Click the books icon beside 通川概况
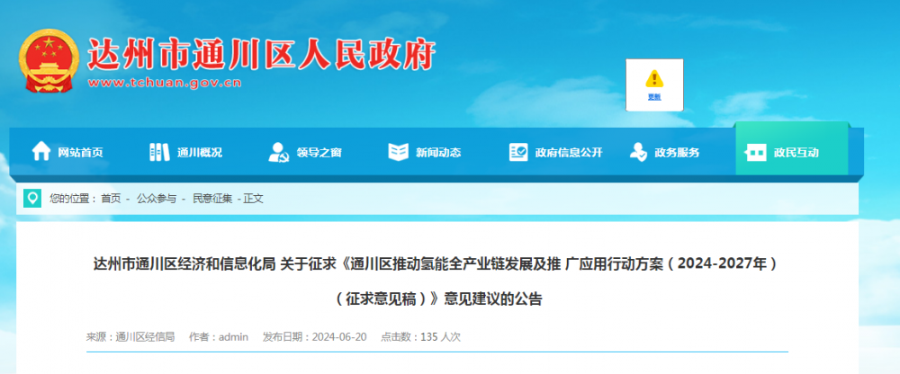The image size is (900, 374). click(x=159, y=152)
